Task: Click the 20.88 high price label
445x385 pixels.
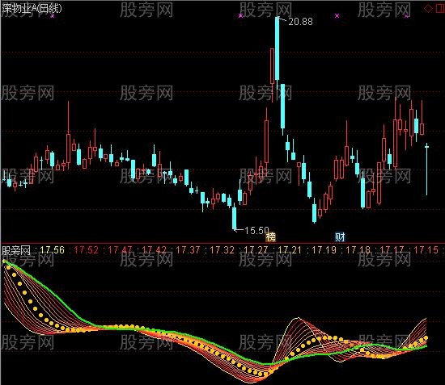Action: 300,22
